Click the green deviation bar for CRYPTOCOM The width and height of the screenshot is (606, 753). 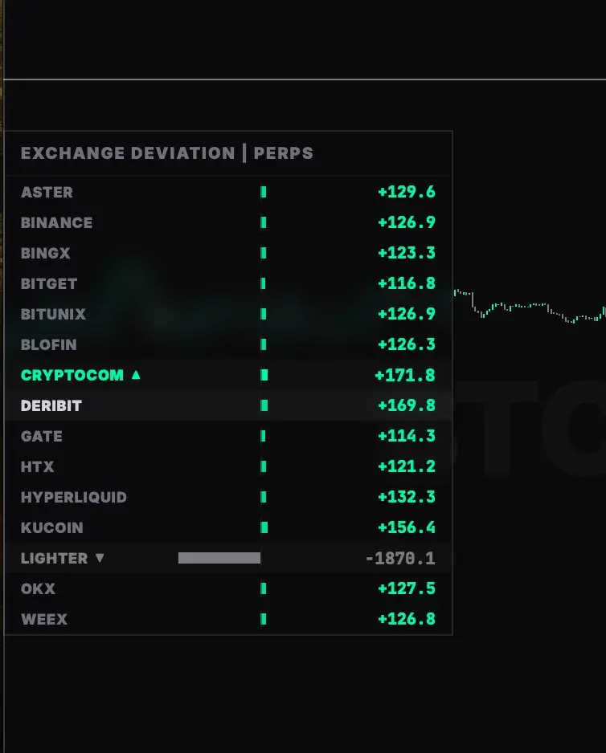tap(264, 375)
